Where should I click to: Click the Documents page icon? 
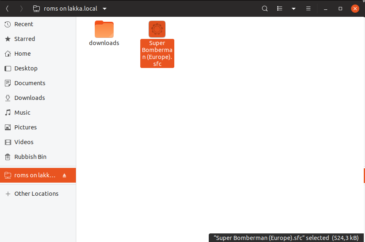(8, 83)
